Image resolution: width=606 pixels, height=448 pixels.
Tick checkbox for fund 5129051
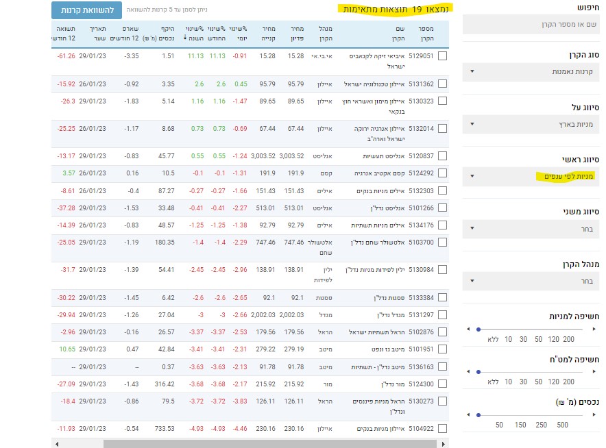tap(443, 56)
